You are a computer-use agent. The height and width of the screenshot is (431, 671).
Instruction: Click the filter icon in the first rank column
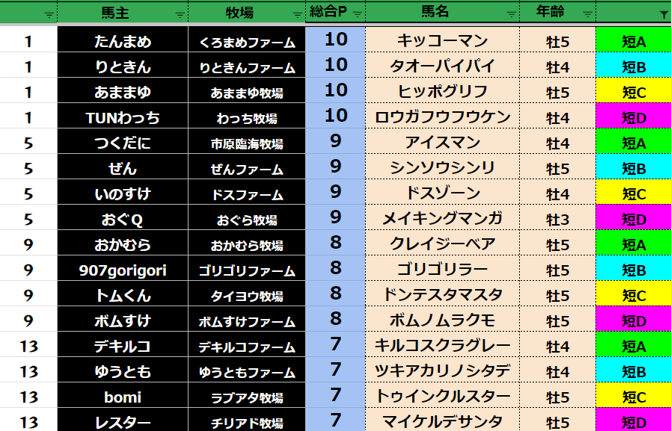[x=49, y=14]
